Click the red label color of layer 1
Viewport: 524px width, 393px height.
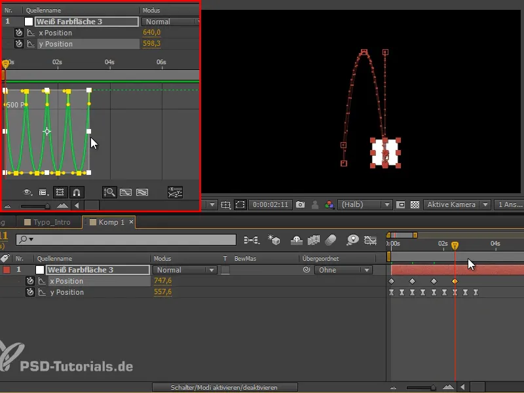(7, 270)
